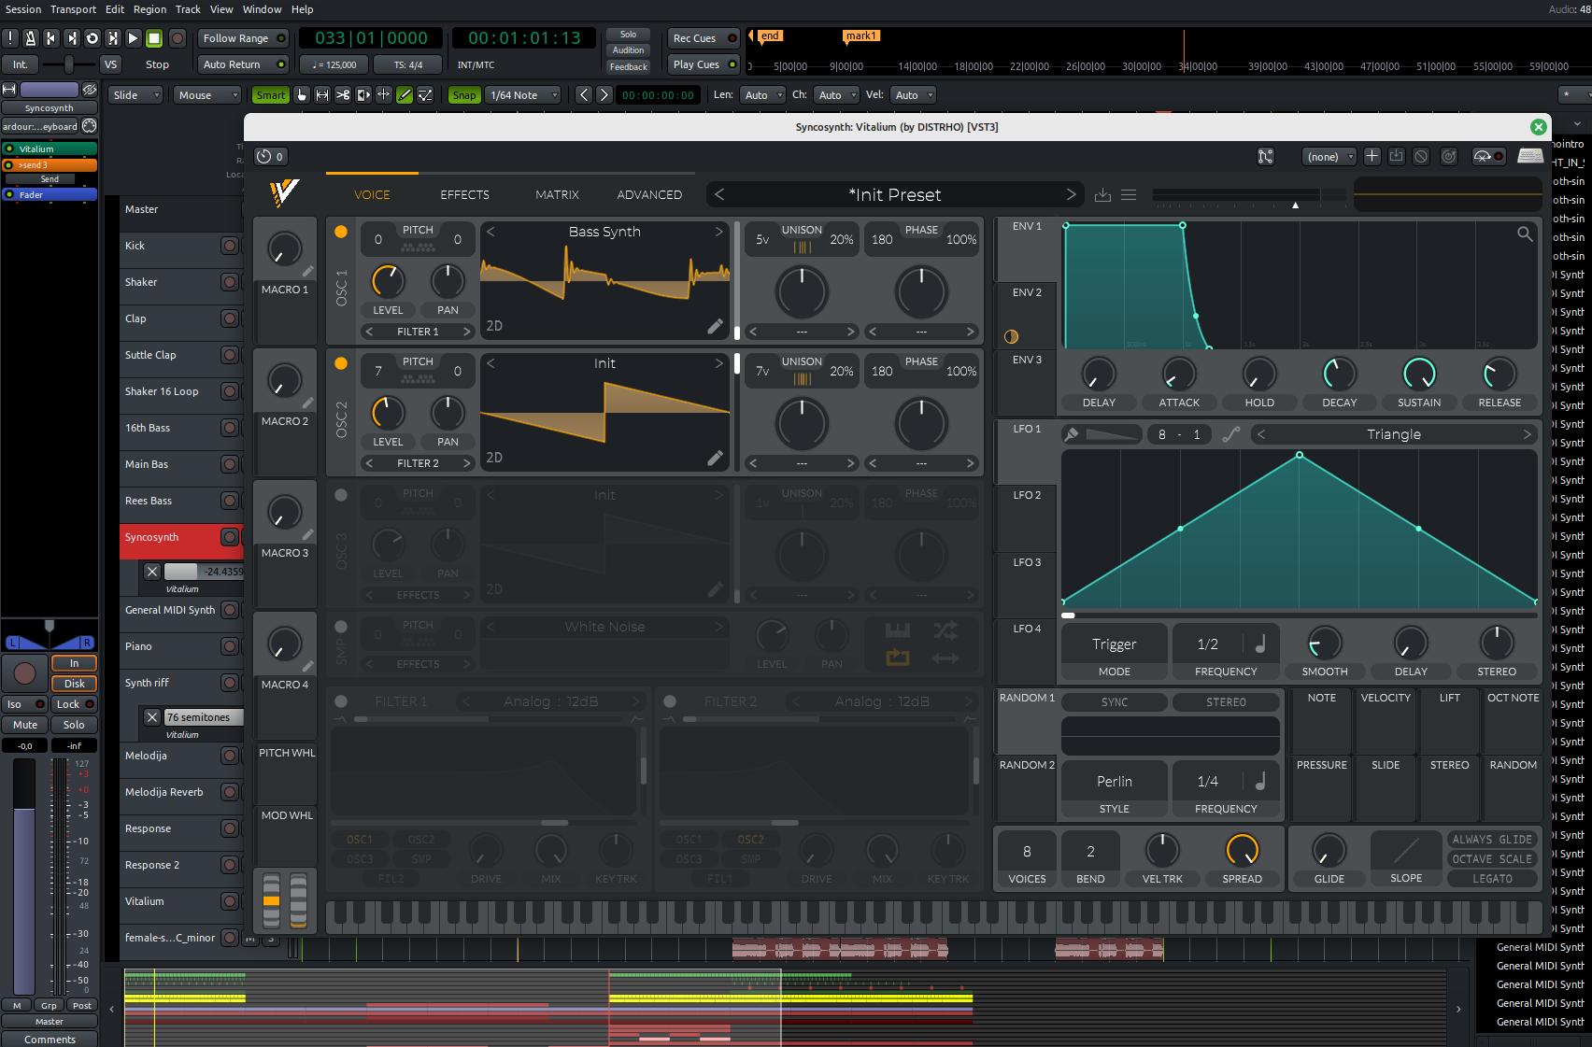This screenshot has width=1592, height=1047.
Task: Click the metronome toggle icon in transport
Action: (x=30, y=38)
